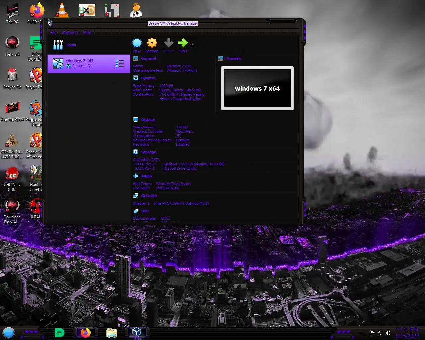This screenshot has height=340, width=425.
Task: Open the Machine menu
Action: tap(70, 33)
